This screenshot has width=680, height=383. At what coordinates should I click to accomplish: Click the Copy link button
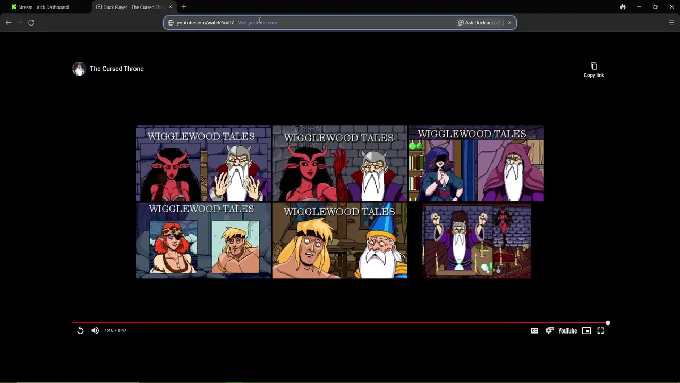[594, 70]
